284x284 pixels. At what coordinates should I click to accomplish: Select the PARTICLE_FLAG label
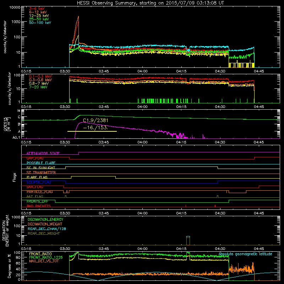point(40,192)
